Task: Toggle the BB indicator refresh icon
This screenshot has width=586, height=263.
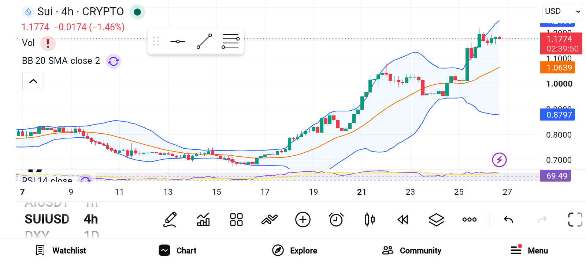Action: pyautogui.click(x=114, y=61)
